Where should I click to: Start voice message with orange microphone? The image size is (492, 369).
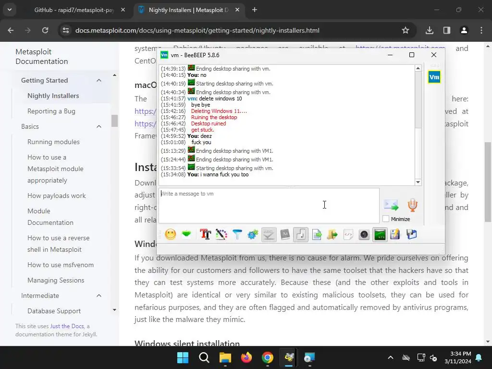click(413, 205)
